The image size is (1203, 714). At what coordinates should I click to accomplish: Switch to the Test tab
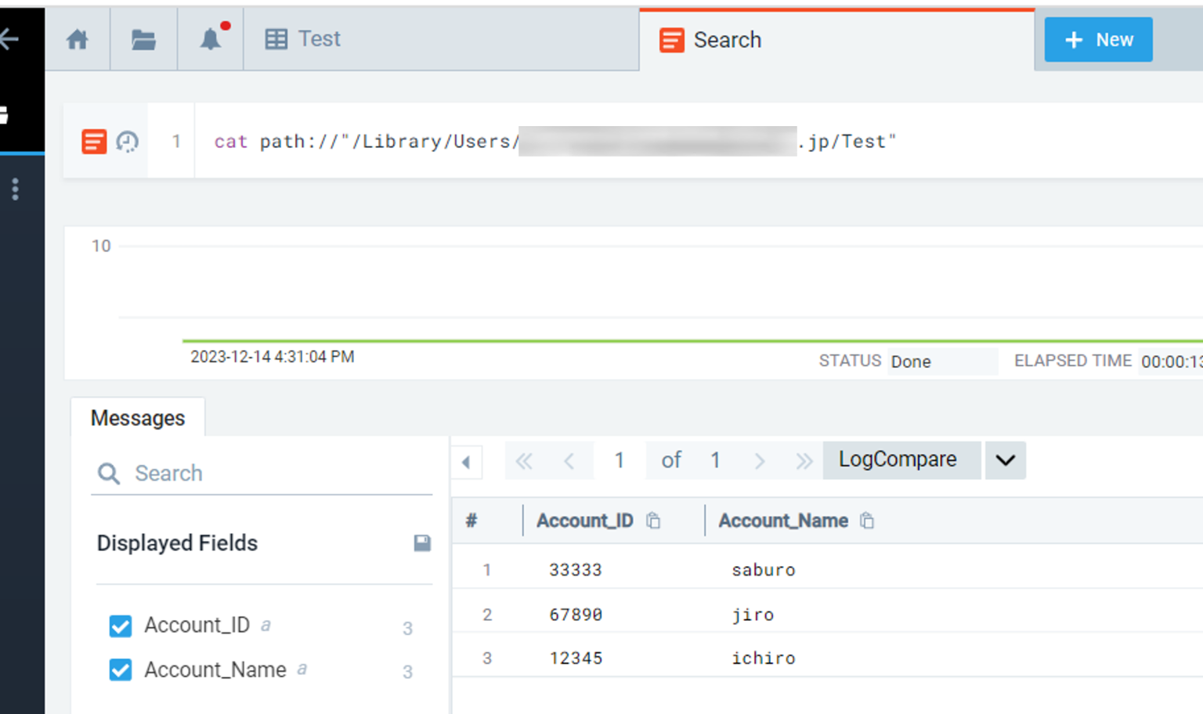(x=317, y=38)
